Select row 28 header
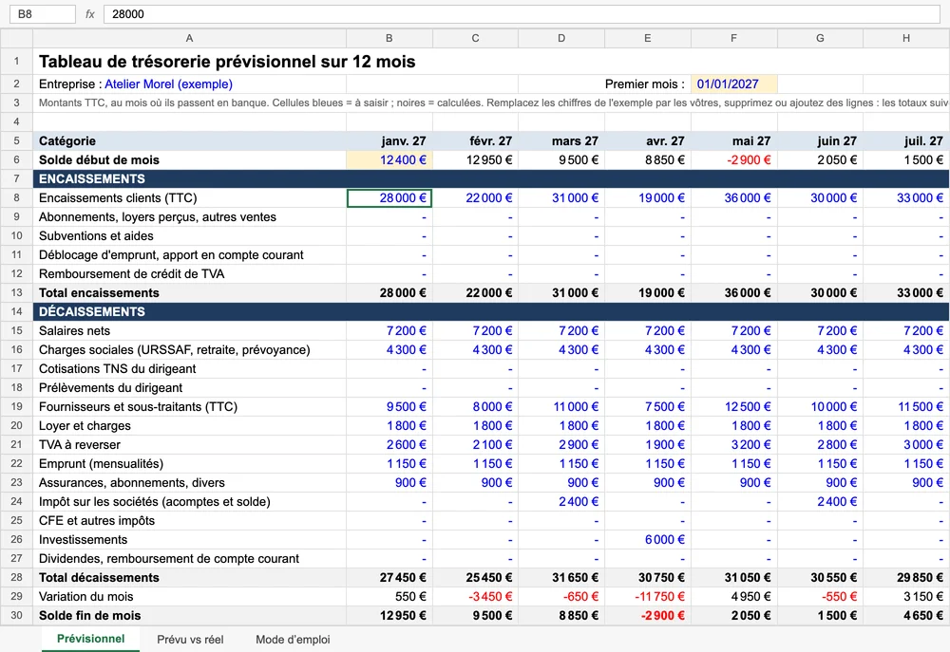This screenshot has width=950, height=652. pos(16,578)
